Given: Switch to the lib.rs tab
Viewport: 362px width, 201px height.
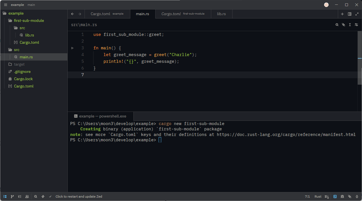Looking at the screenshot, I should [222, 14].
